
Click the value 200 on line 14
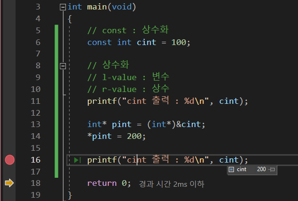(x=134, y=136)
